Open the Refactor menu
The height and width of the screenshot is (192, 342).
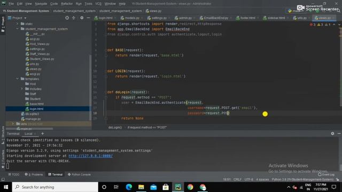[x=67, y=4]
